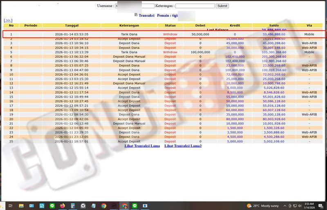Click the Tanggal column header
Viewport: 327px width, 210px height.
pyautogui.click(x=72, y=25)
